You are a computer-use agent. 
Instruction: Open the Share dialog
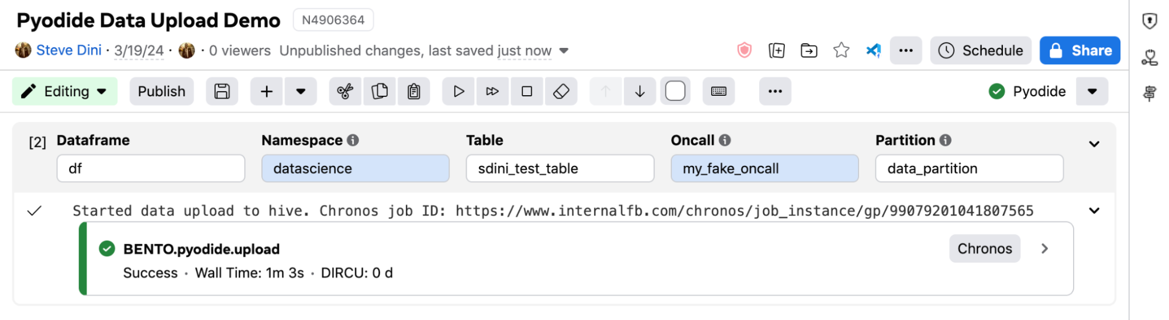pyautogui.click(x=1080, y=51)
